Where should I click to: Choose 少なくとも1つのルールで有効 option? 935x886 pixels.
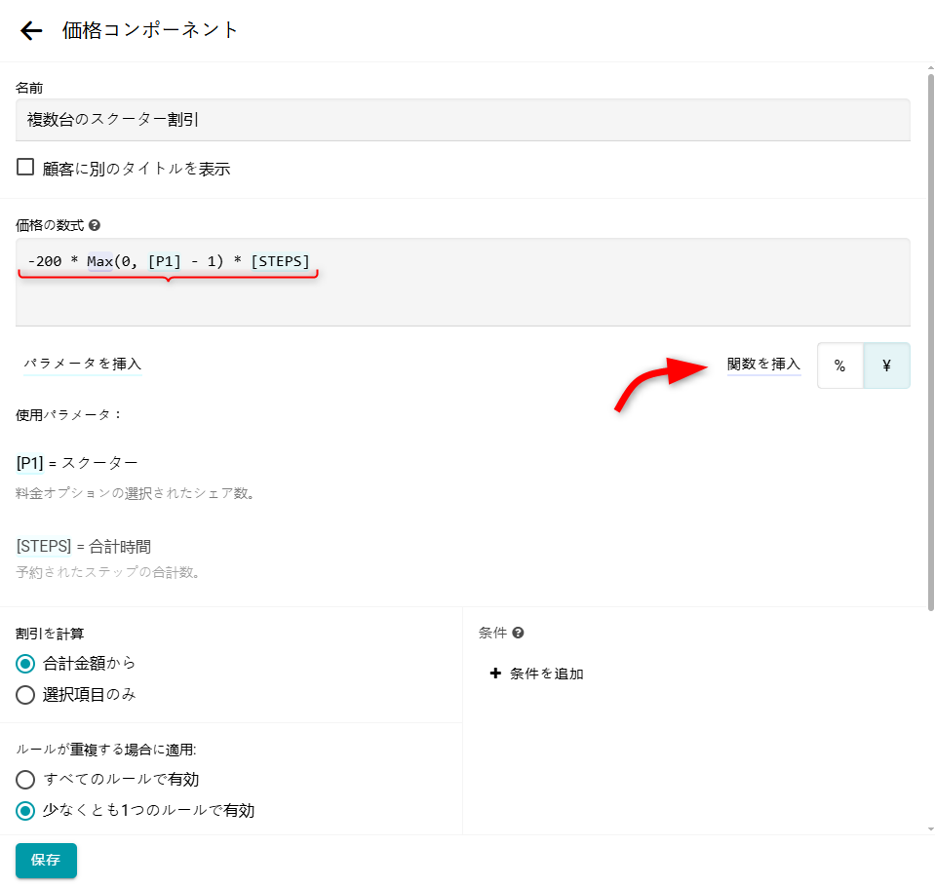pos(25,810)
